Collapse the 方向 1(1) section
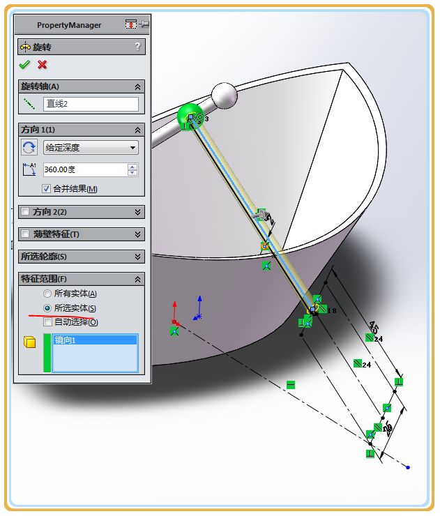 [x=137, y=130]
